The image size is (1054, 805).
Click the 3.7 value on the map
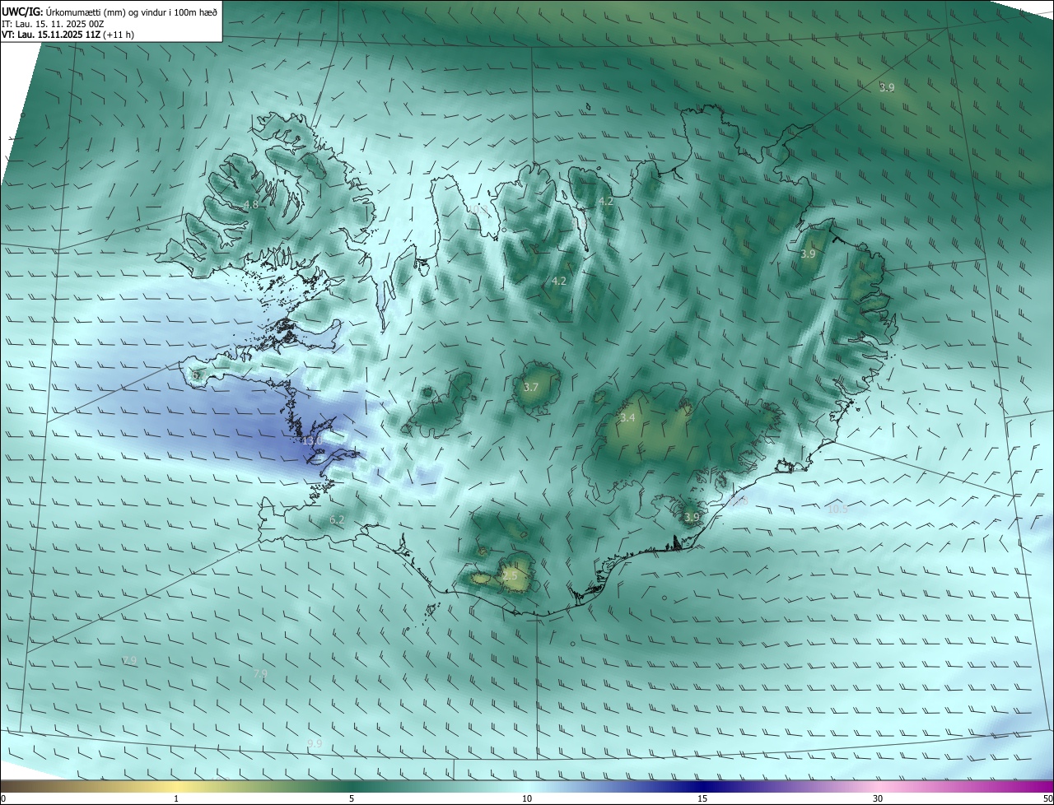tap(531, 387)
